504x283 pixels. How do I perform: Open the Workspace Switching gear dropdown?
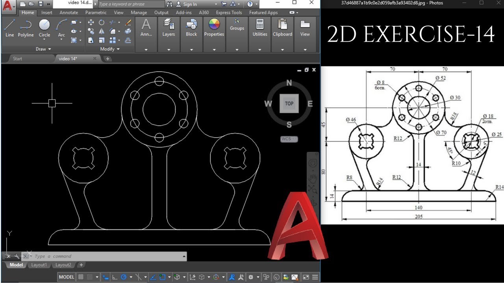[x=258, y=277]
